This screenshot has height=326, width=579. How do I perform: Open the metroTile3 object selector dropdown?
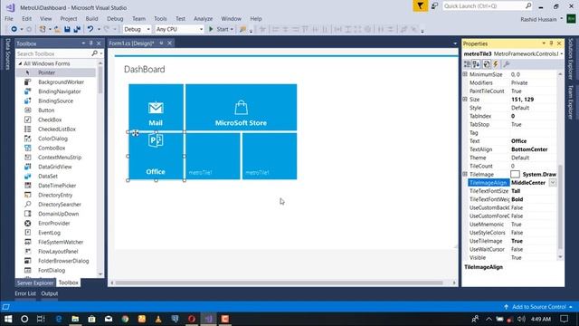pyautogui.click(x=561, y=54)
